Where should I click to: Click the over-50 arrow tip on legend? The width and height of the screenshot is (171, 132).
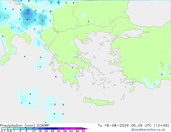click(85, 128)
